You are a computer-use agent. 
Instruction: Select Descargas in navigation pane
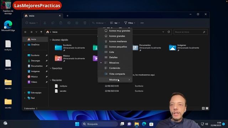35,61
